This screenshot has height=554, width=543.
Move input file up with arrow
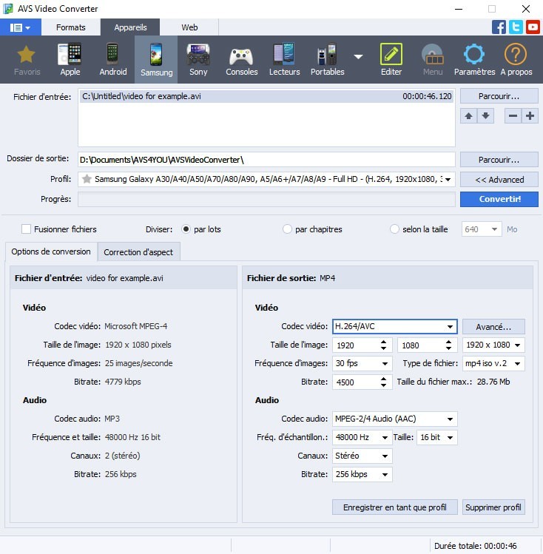(x=468, y=116)
